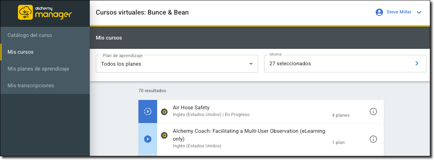Click the Steve Miller user avatar icon
Viewport: 434px width, 160px height.
[x=379, y=12]
